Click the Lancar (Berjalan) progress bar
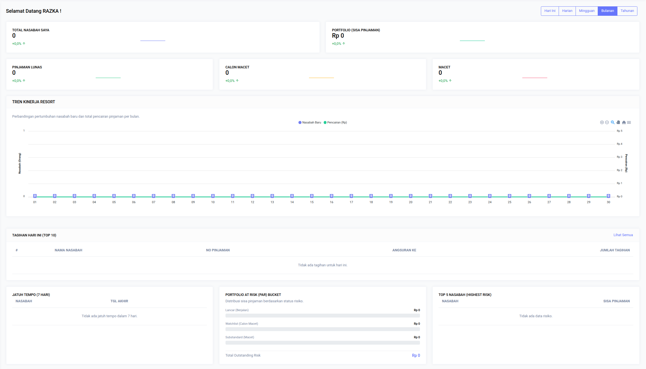 [x=322, y=316]
